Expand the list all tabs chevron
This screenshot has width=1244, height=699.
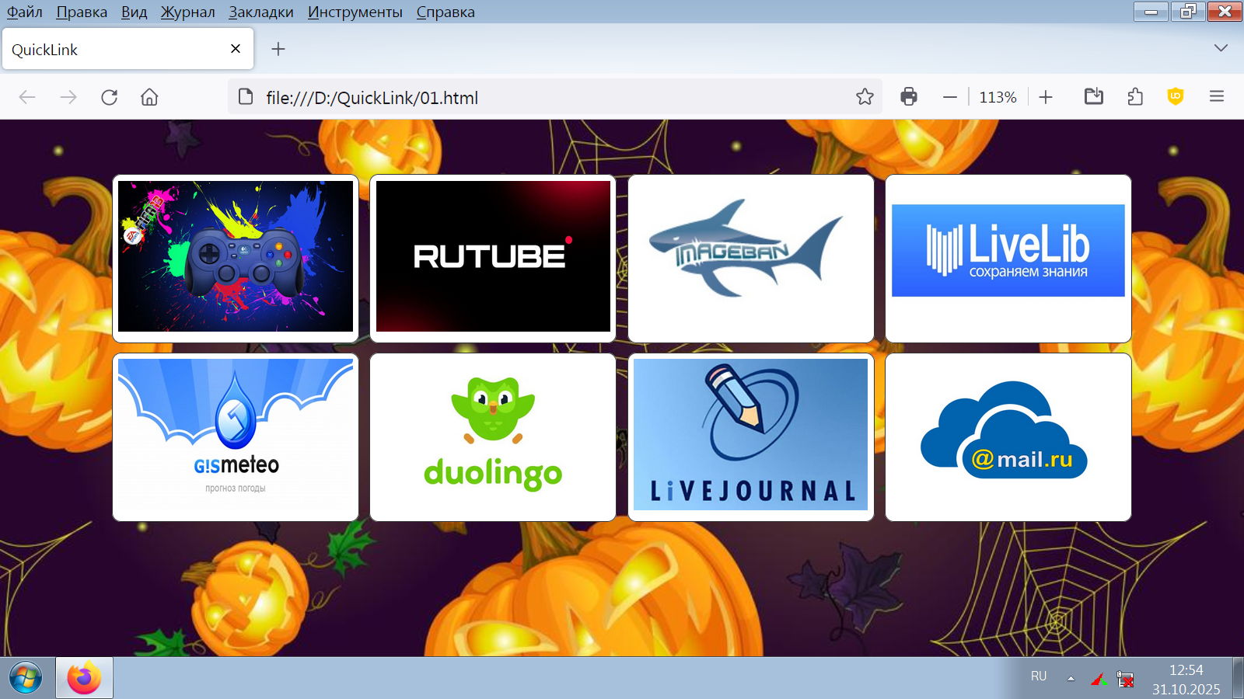pyautogui.click(x=1221, y=48)
